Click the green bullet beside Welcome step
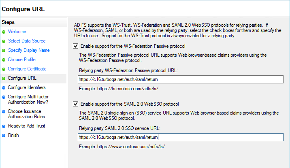This screenshot has width=290, height=168. tap(4, 32)
